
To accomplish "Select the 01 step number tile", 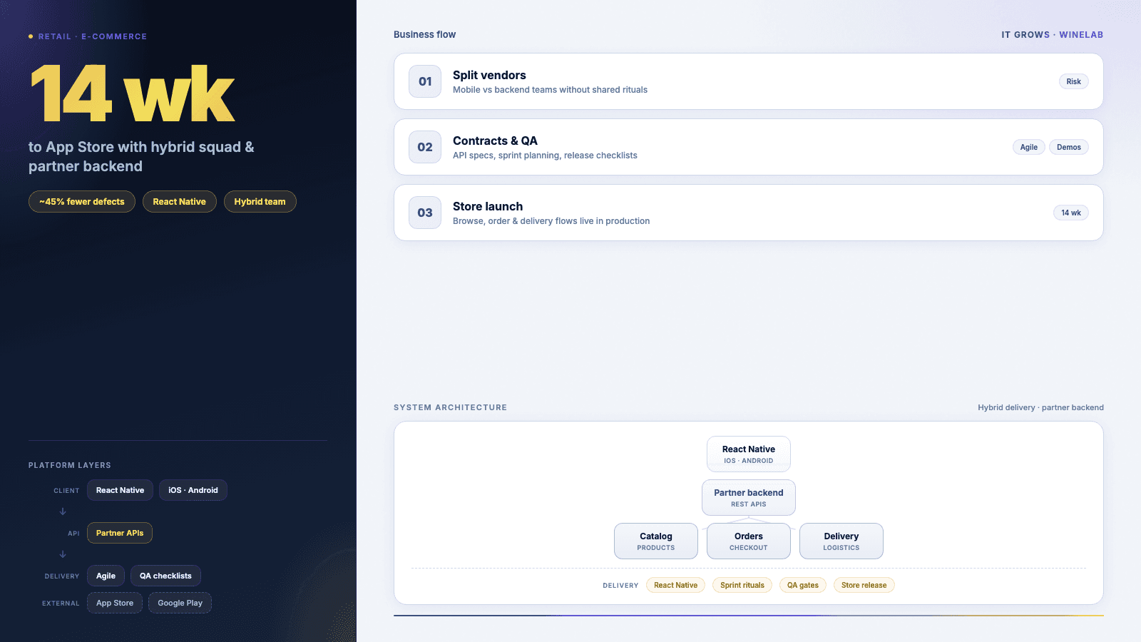I will [425, 81].
